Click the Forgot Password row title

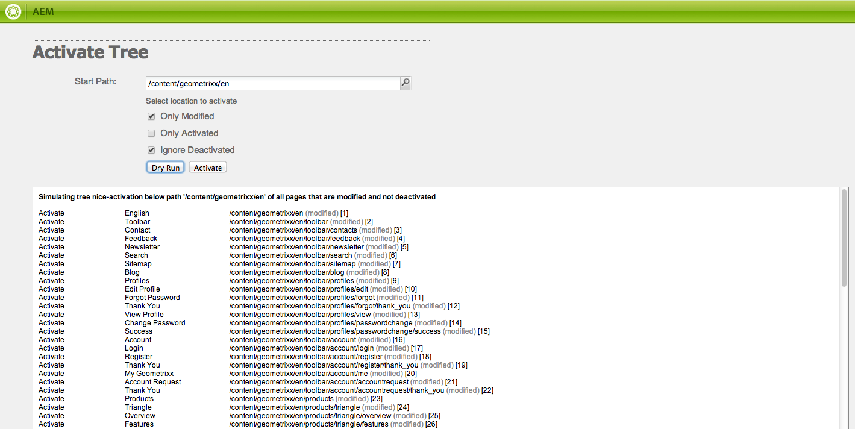(x=152, y=298)
